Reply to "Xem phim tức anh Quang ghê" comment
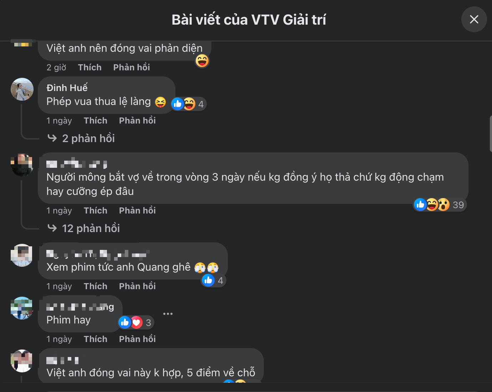This screenshot has height=392, width=492. tap(137, 286)
